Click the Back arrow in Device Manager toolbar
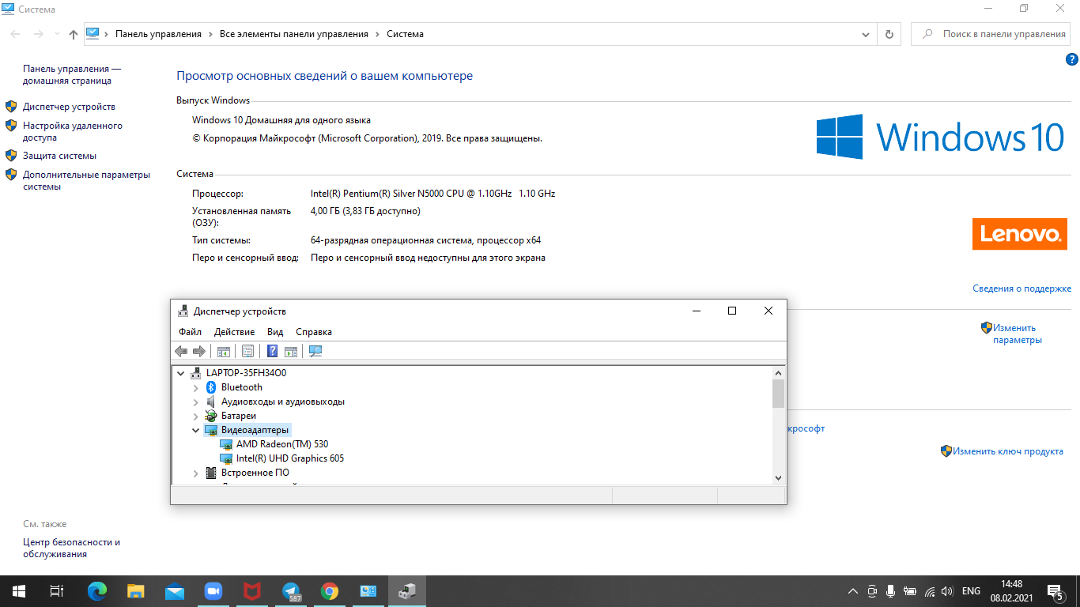The height and width of the screenshot is (607, 1080). [181, 352]
